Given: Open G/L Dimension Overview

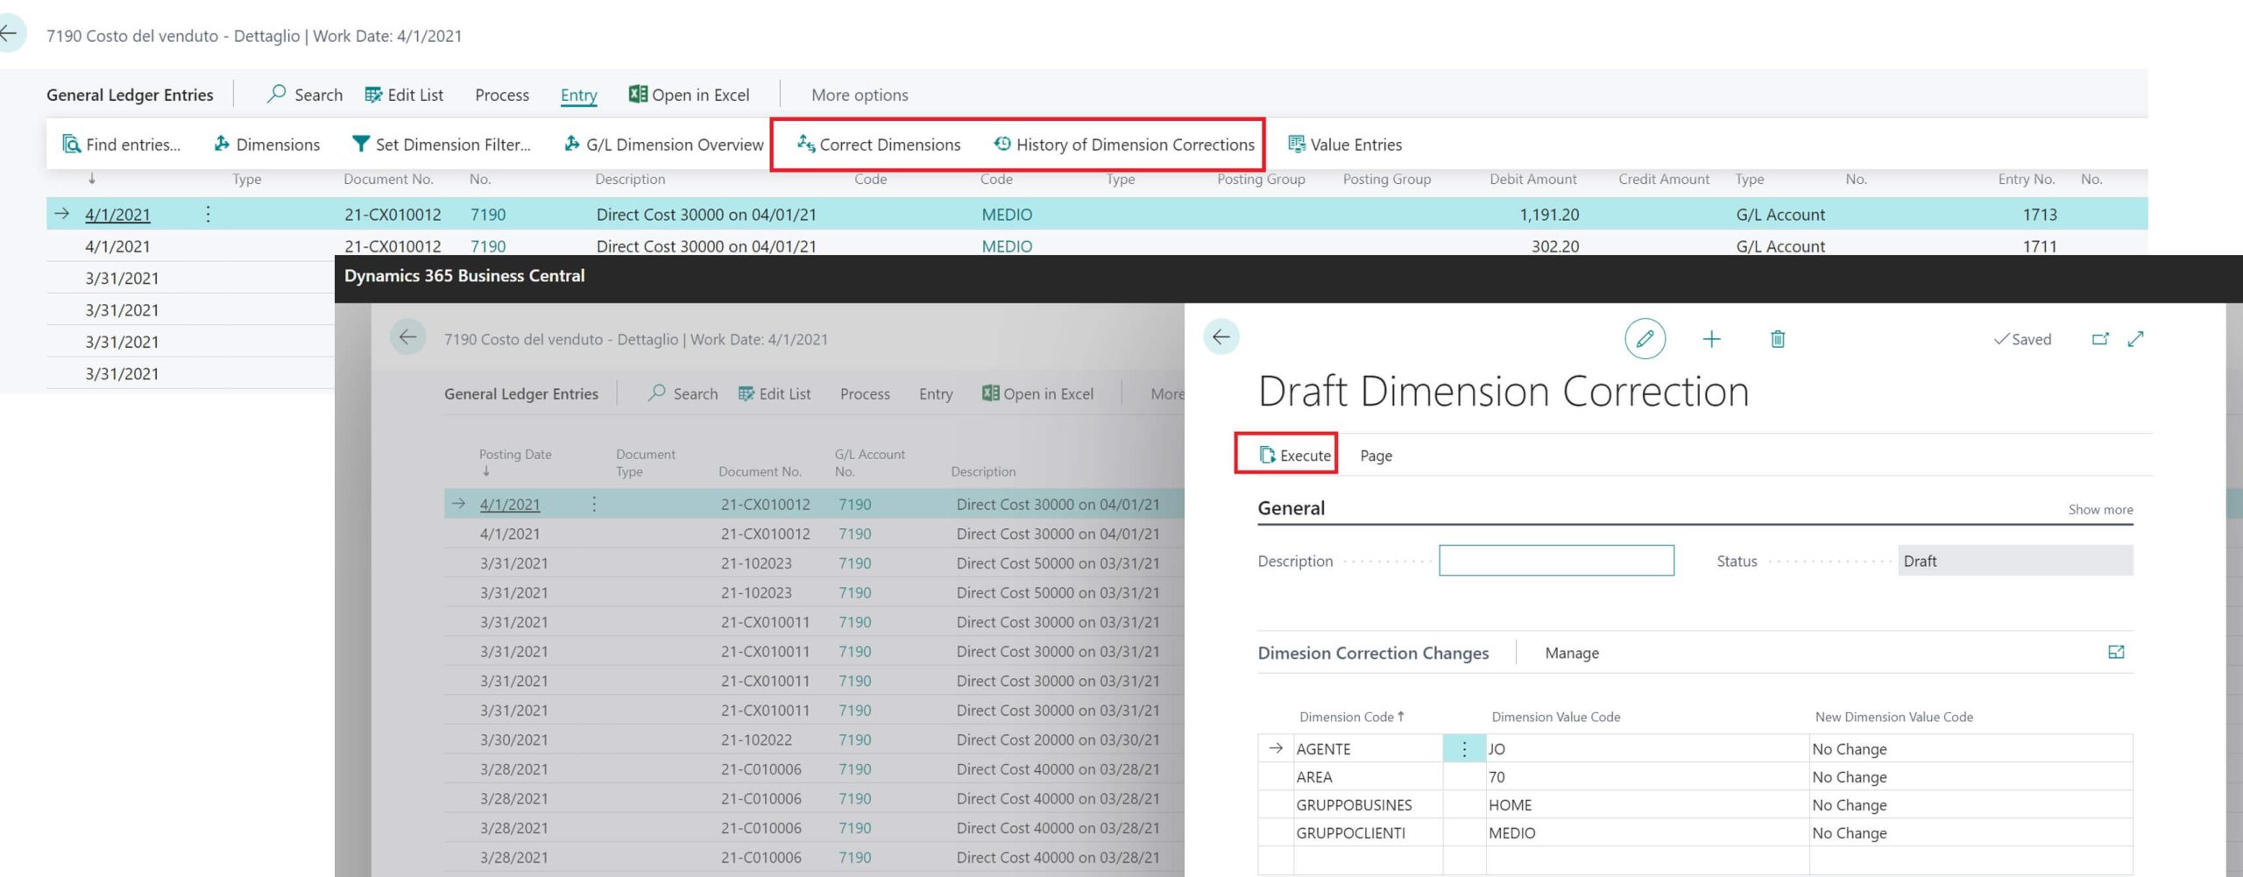Looking at the screenshot, I should point(663,145).
